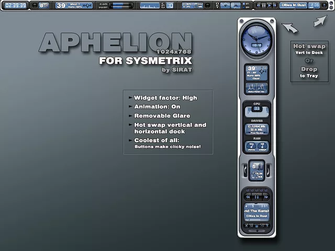Screen dimensions: 335x251
Task: Click the SWAP RAM gauge
Action: [x=262, y=146]
